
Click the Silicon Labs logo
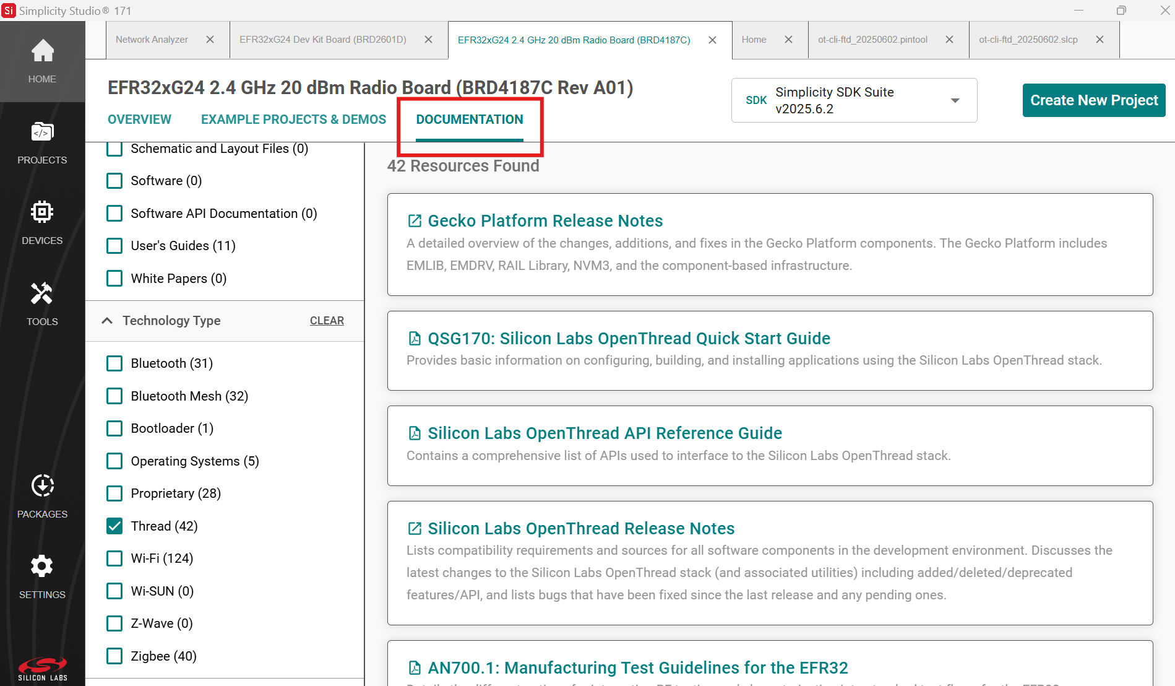(42, 669)
